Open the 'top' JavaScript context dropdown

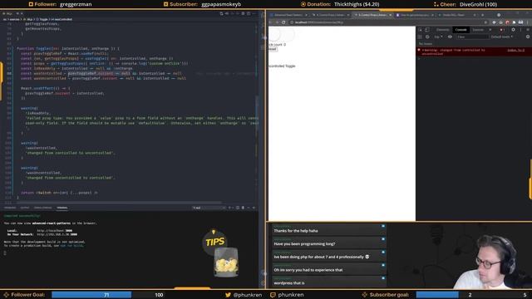438,37
